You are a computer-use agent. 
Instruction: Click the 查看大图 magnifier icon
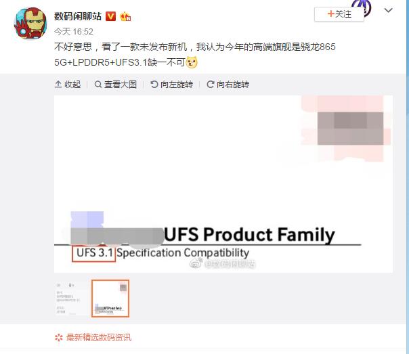98,84
